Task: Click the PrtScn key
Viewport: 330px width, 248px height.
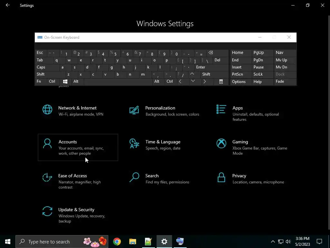Action: tap(241, 74)
